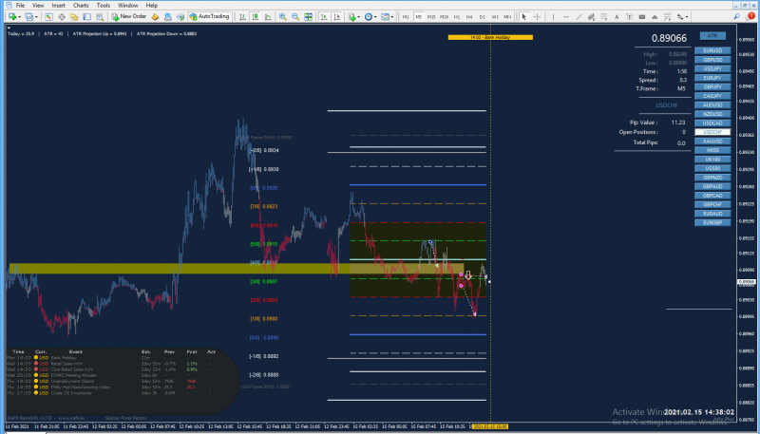Switch symbol to GBPCHF

click(712, 204)
